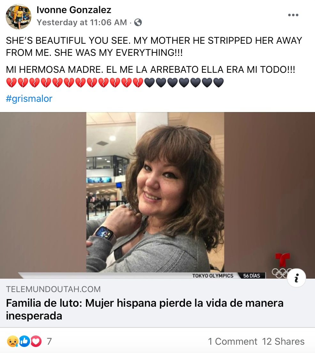Click the red heart reaction icon
This screenshot has width=315, height=353.
tap(36, 341)
